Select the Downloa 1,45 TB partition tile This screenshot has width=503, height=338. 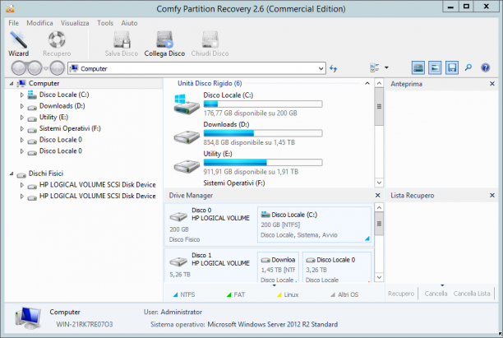click(x=278, y=267)
